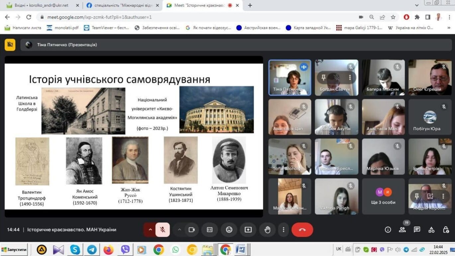The image size is (455, 256).
Task: Toggle the camera on or off
Action: 192,230
